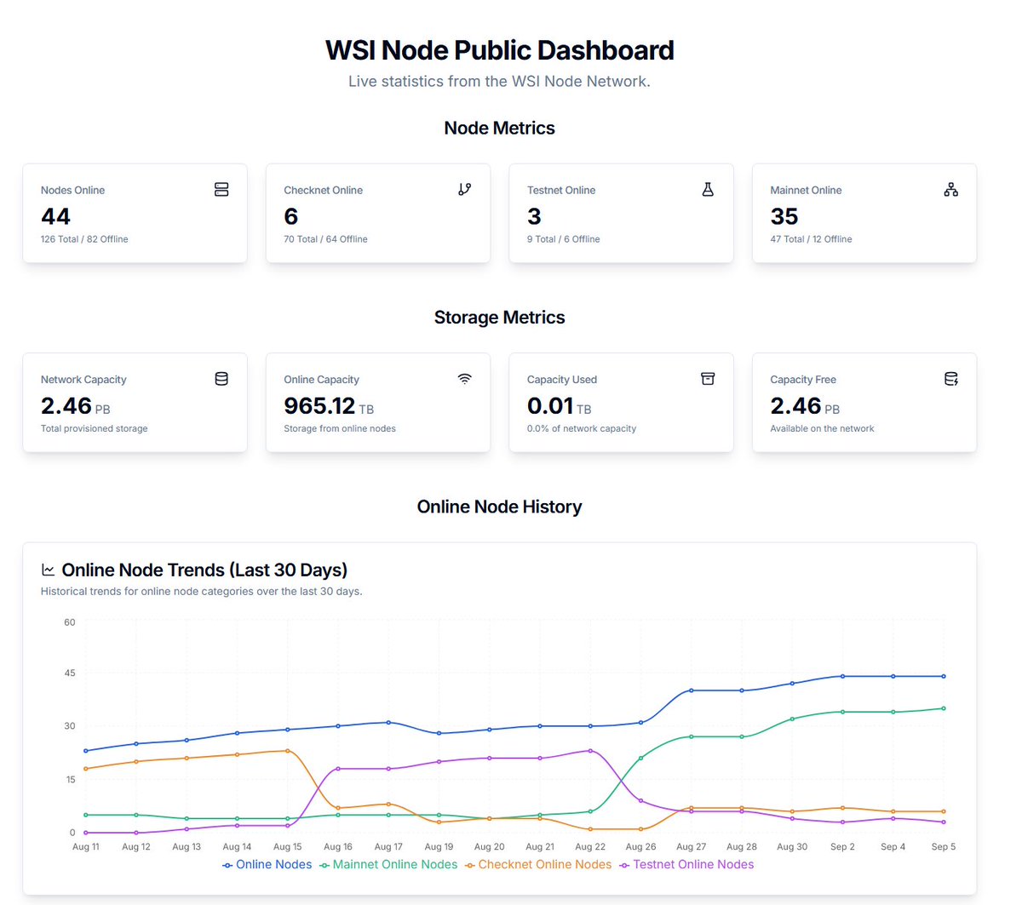Click the 965.12 TB Online Capacity value
This screenshot has height=905, width=1022.
tap(329, 406)
